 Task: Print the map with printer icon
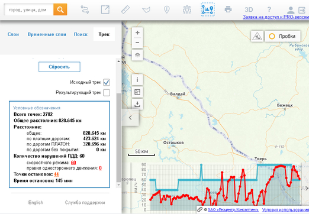(x=228, y=9)
